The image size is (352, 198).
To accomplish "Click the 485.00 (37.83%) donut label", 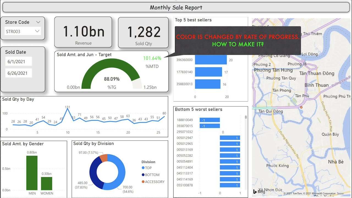I will pos(81,185).
